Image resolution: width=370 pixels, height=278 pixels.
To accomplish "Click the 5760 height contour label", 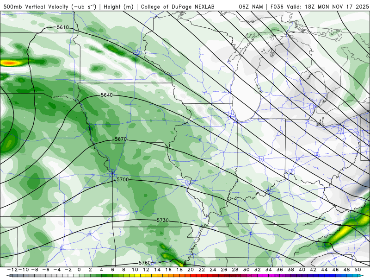I will pos(145,263).
